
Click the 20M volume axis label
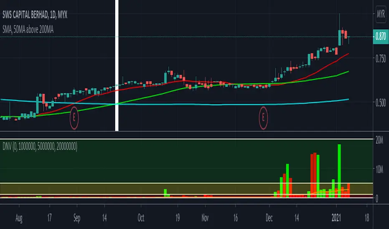[x=379, y=140]
